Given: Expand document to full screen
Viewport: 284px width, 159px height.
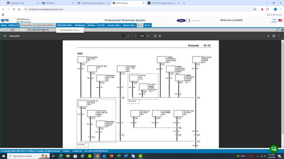Looking at the screenshot, I should pos(278,30).
